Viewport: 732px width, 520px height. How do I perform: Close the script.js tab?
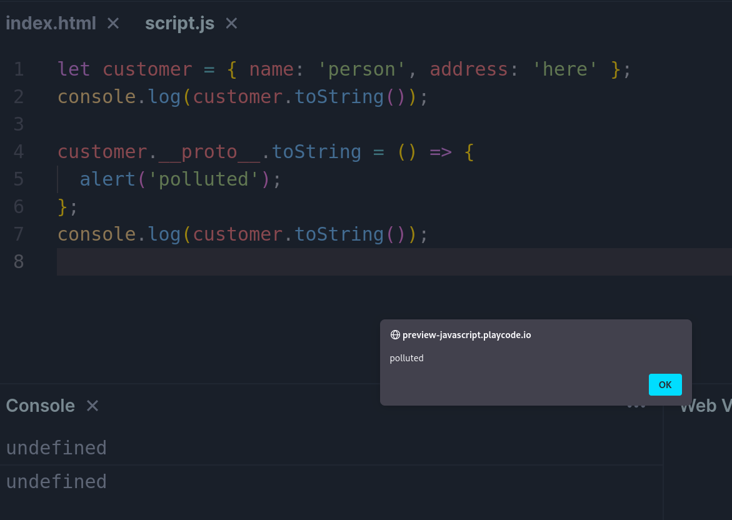[x=231, y=23]
